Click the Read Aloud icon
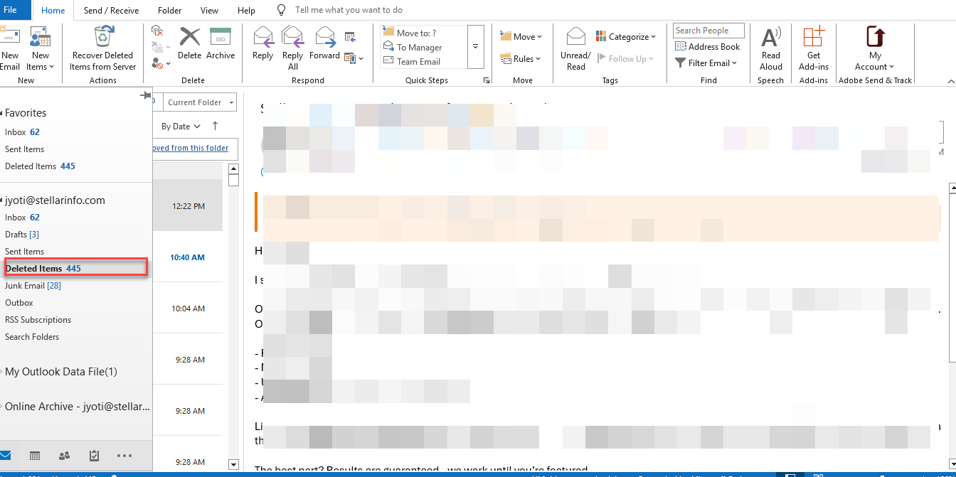Viewport: 956px width, 477px height. [771, 37]
